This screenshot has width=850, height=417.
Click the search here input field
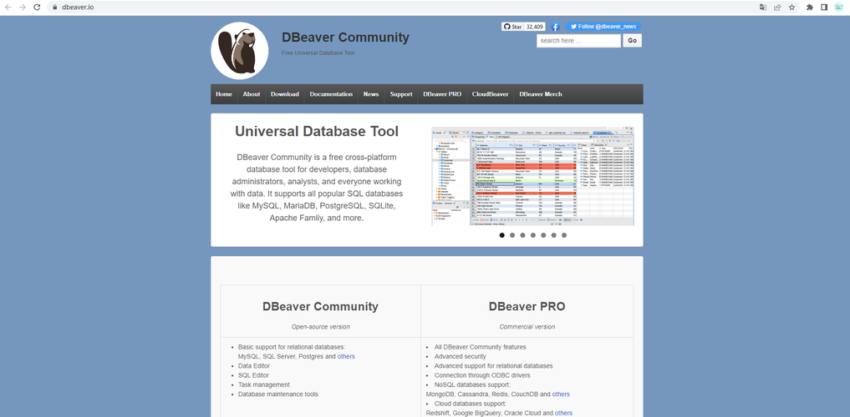click(578, 41)
